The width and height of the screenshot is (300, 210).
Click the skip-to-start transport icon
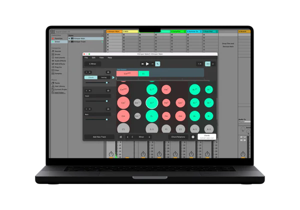click(142, 63)
